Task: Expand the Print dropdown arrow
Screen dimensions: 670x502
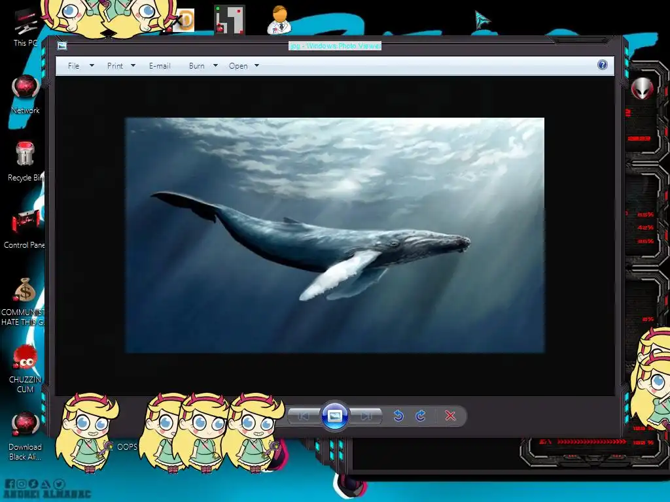Action: [x=133, y=66]
